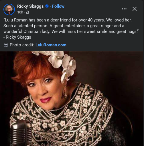Screen dimensions: 144x146
Task: Open the Ricky Skaggs page name
Action: [x=30, y=6]
